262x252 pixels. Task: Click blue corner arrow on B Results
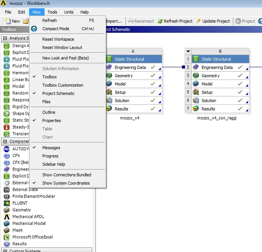coord(247,110)
